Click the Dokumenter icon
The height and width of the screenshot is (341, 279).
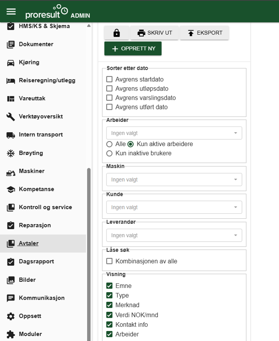tap(11, 44)
